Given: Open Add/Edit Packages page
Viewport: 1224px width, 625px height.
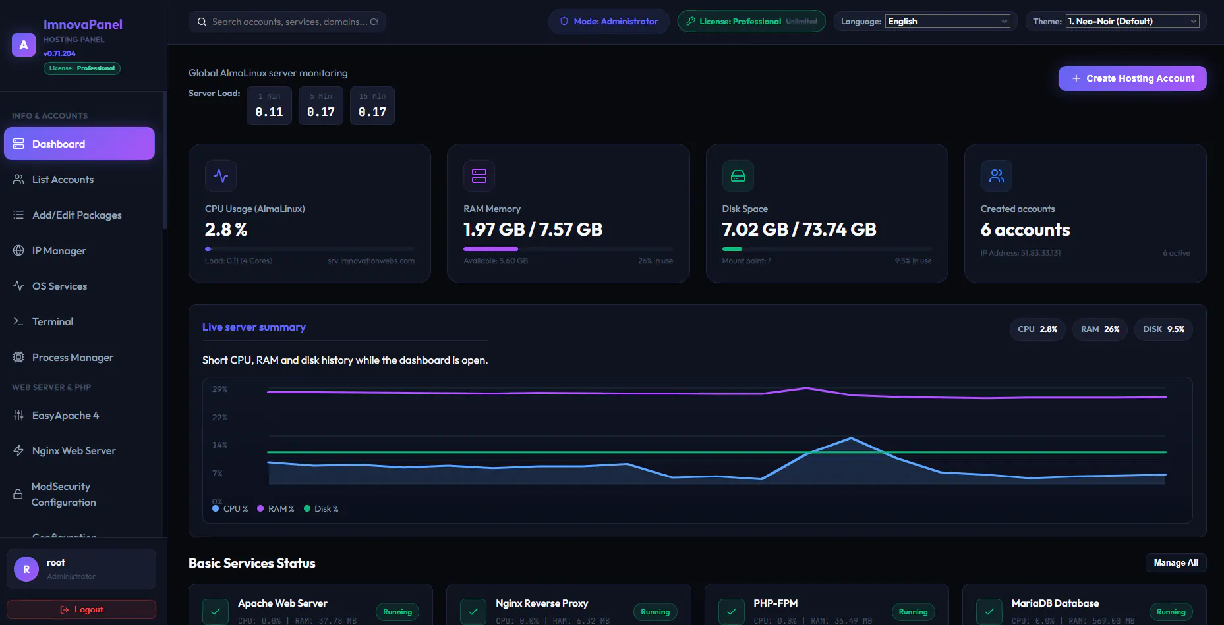Looking at the screenshot, I should click(79, 215).
